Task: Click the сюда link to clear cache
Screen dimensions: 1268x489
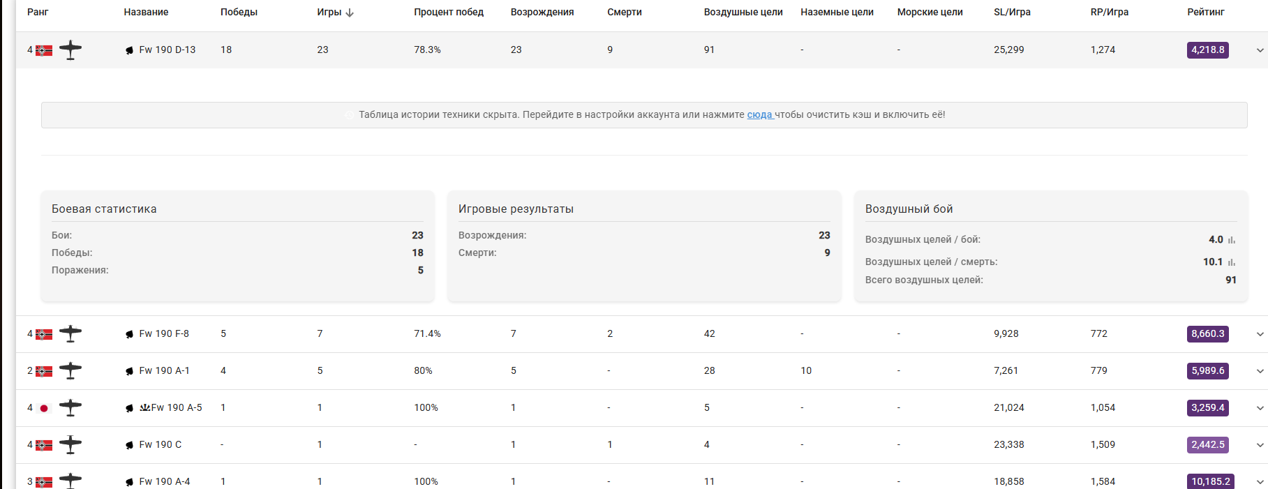Action: coord(759,114)
